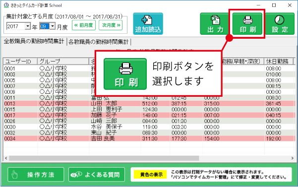Click the 印刷 (print) button in toolbar
Screen dimensions: 298x187
click(x=247, y=24)
